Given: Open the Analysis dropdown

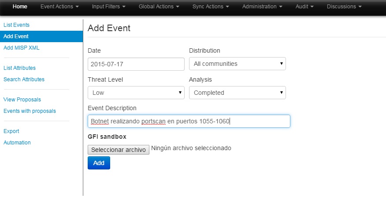Looking at the screenshot, I should click(x=237, y=93).
